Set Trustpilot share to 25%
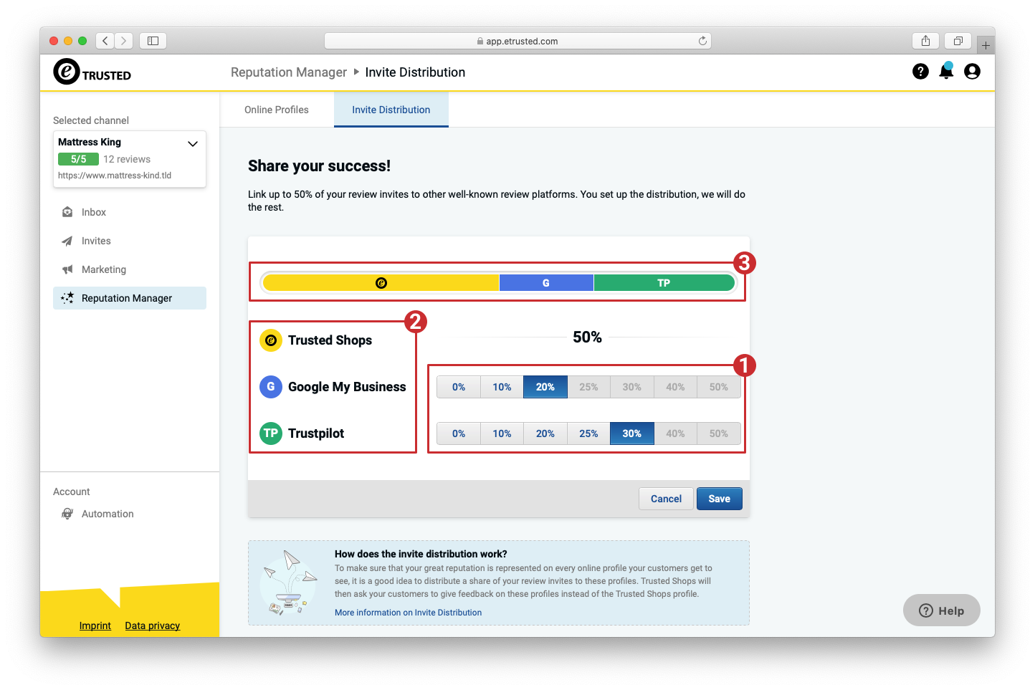Image resolution: width=1035 pixels, height=690 pixels. pos(588,433)
